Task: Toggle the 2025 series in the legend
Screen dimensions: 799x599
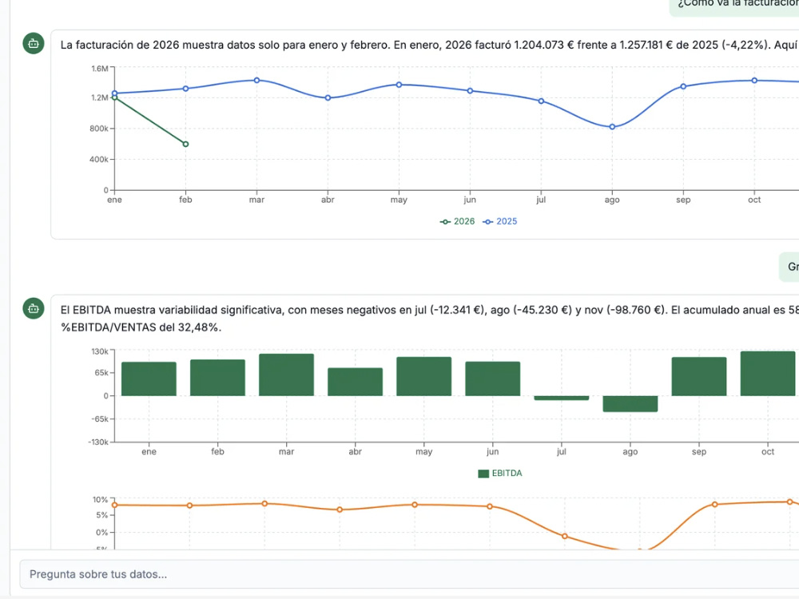Action: [x=500, y=221]
